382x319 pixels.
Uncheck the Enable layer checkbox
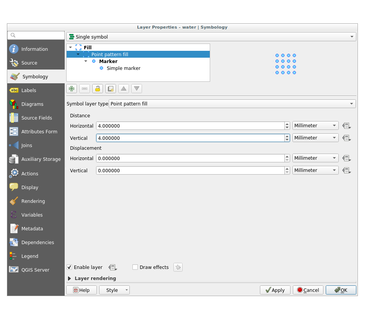click(x=69, y=267)
